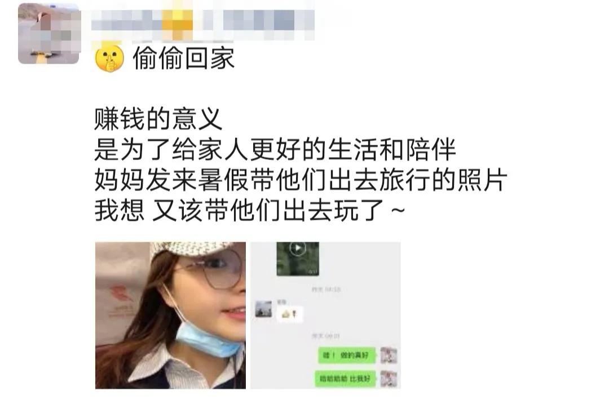Click the line starting "是为了给家人"
Screen dimensions: 609x400
[x=275, y=149]
